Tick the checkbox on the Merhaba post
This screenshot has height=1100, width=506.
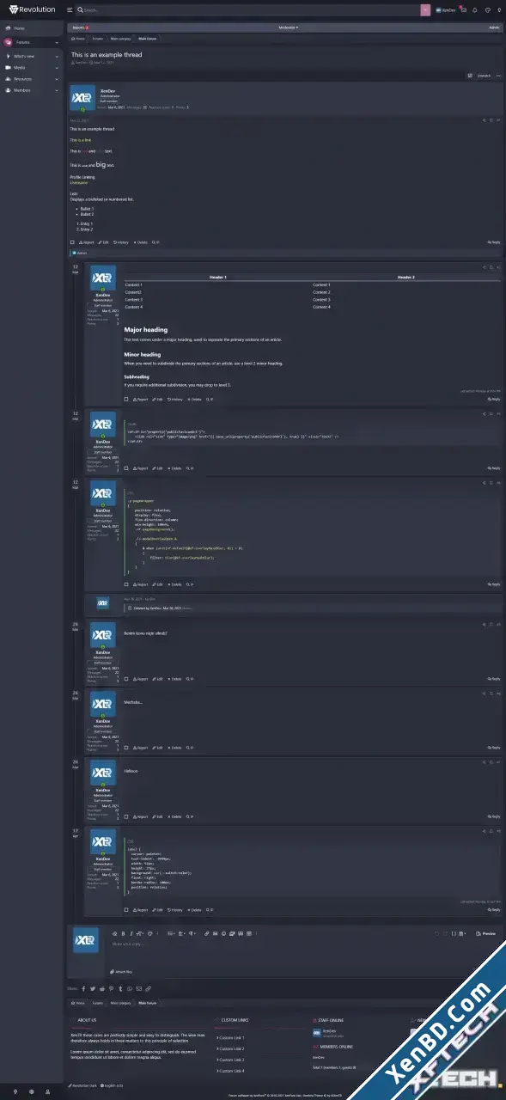[x=126, y=748]
